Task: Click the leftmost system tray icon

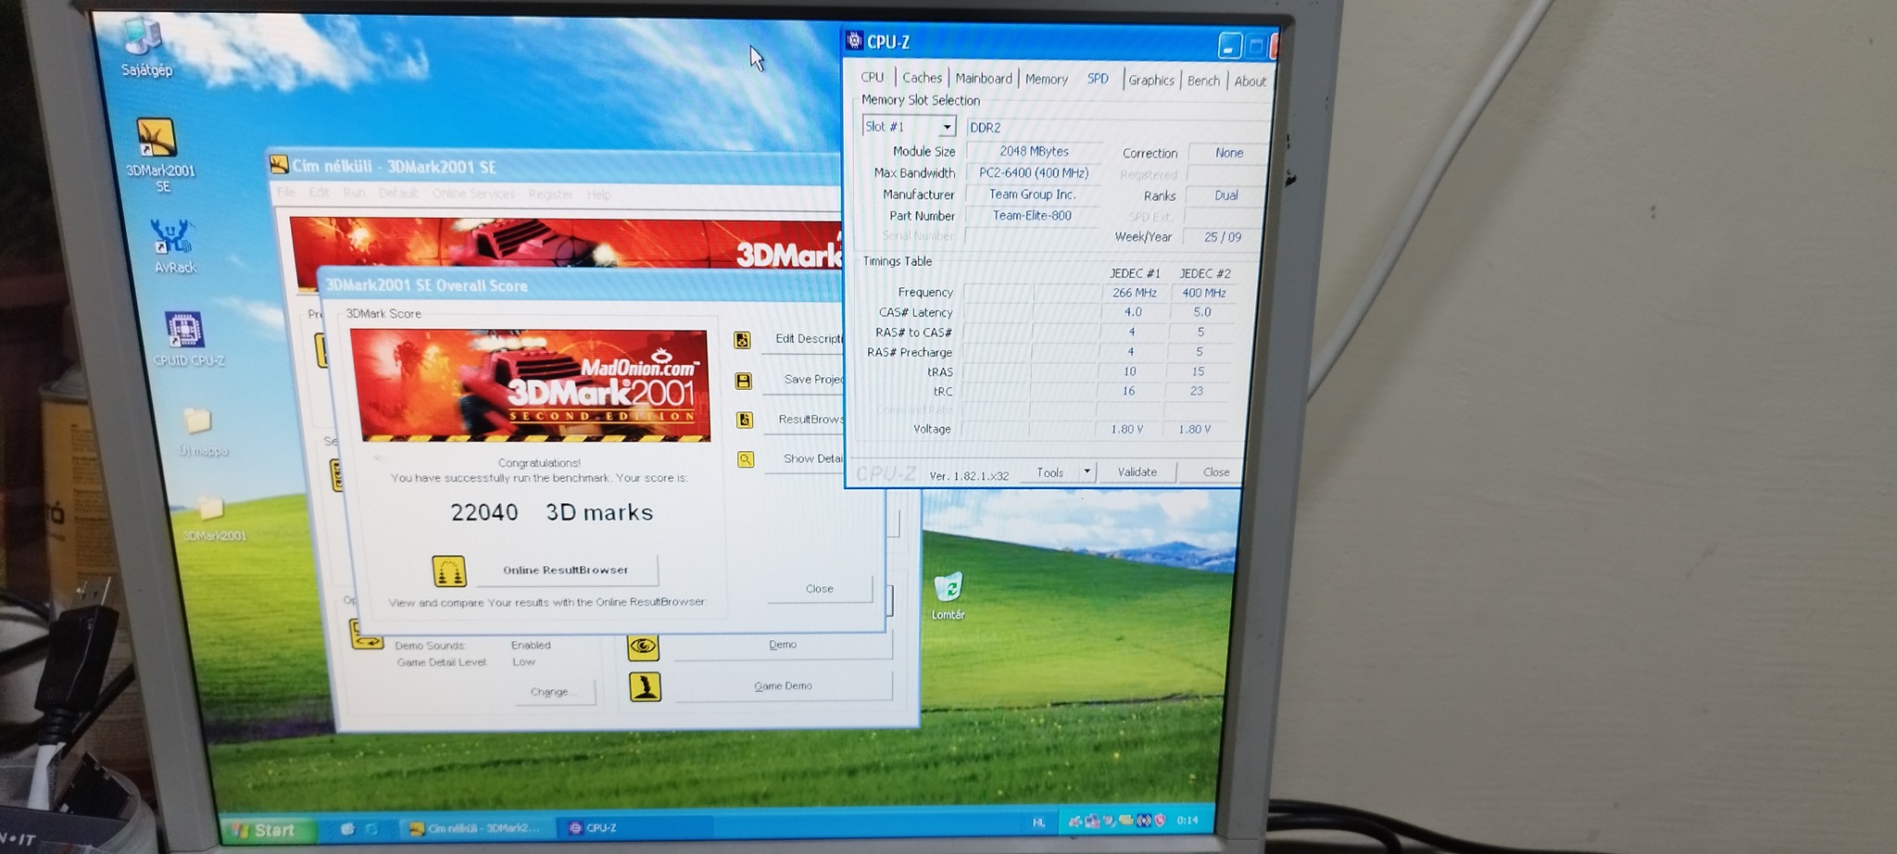Action: 1074,822
